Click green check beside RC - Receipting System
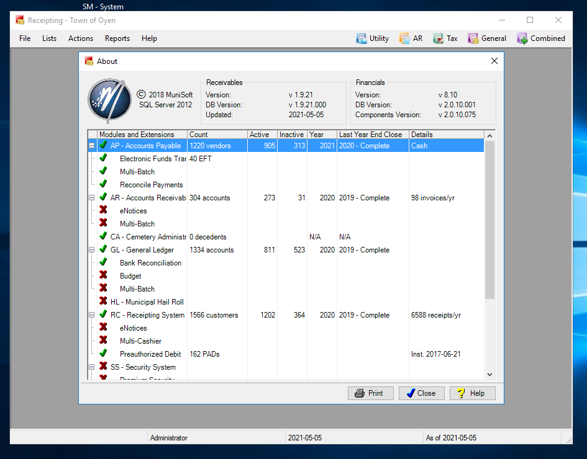 pos(103,314)
